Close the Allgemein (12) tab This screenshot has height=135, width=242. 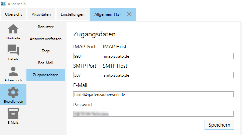pos(129,14)
